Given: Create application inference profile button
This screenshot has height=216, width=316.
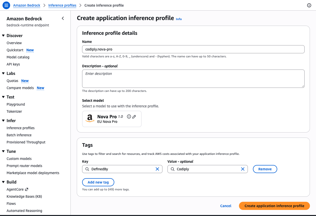Looking at the screenshot, I should tap(274, 206).
